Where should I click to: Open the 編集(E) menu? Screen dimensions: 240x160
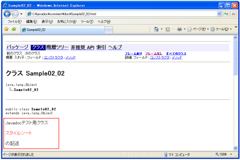coord(32,22)
